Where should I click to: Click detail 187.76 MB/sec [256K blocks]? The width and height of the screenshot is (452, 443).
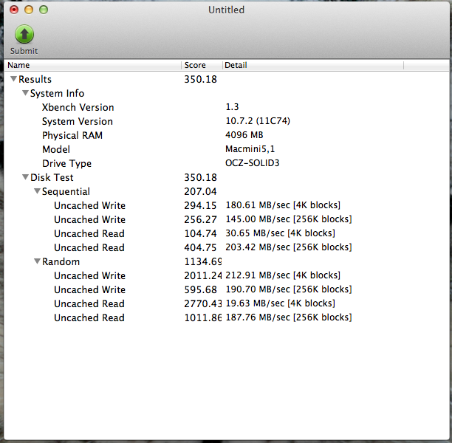pos(289,317)
